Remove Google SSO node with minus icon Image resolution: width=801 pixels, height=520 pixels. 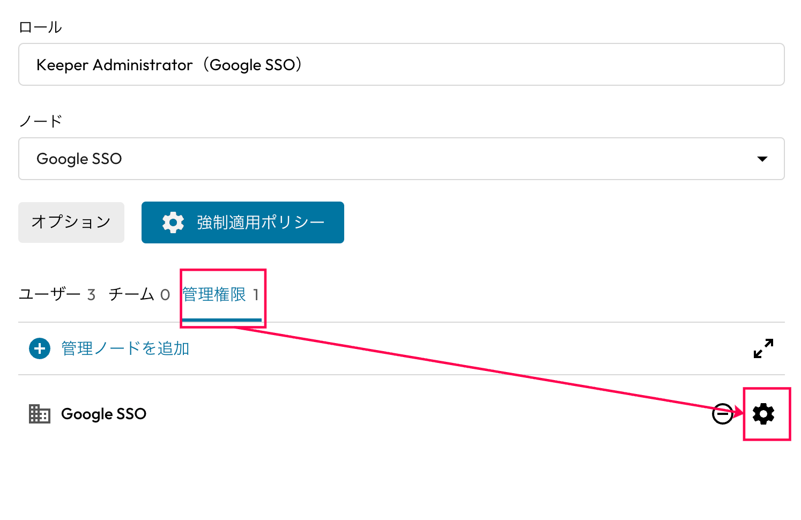(722, 414)
